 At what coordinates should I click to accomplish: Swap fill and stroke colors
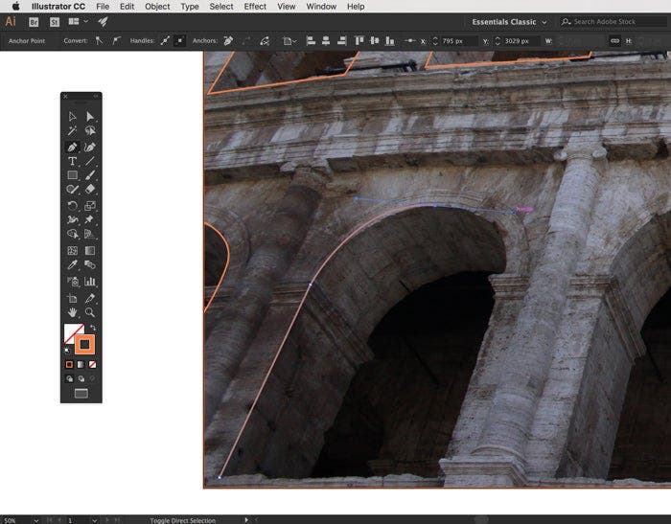93,328
